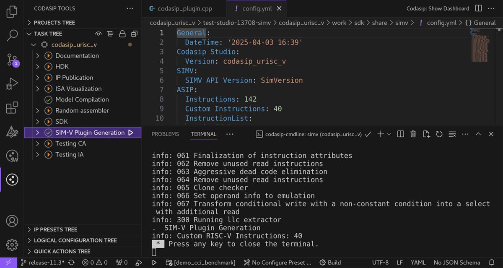Run the SIM-V Plugin Generation task play icon
Viewport: 503px width, 268px height.
[x=130, y=133]
